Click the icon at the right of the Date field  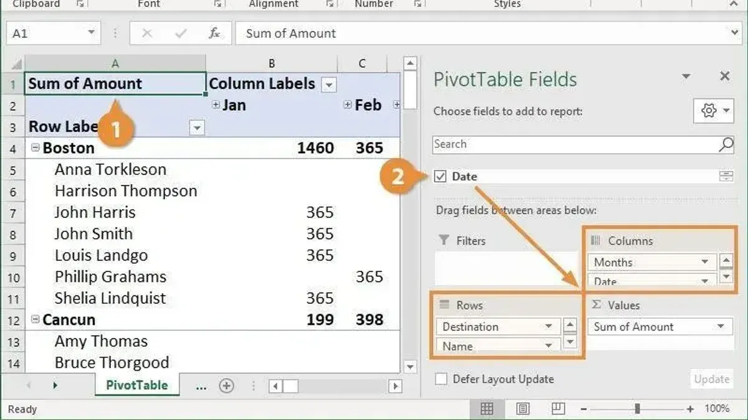pos(726,176)
